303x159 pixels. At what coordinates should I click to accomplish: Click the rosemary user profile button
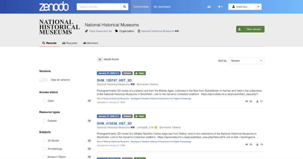click(242, 7)
